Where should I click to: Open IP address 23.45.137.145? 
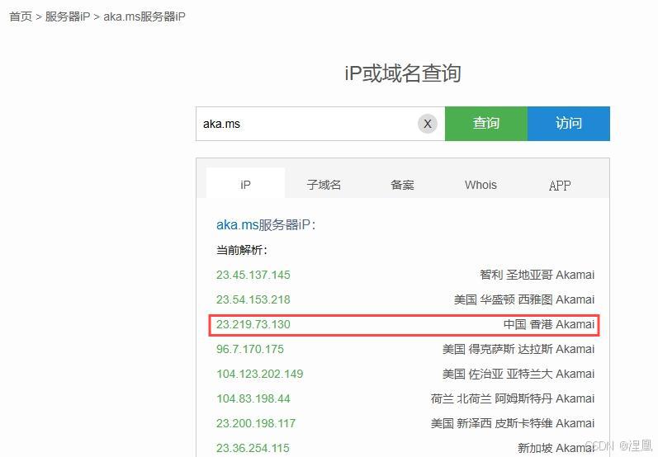click(x=253, y=275)
